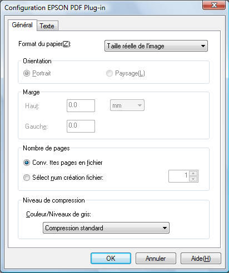This screenshot has width=229, height=273.
Task: Click the page number field showing 1
Action: click(178, 176)
